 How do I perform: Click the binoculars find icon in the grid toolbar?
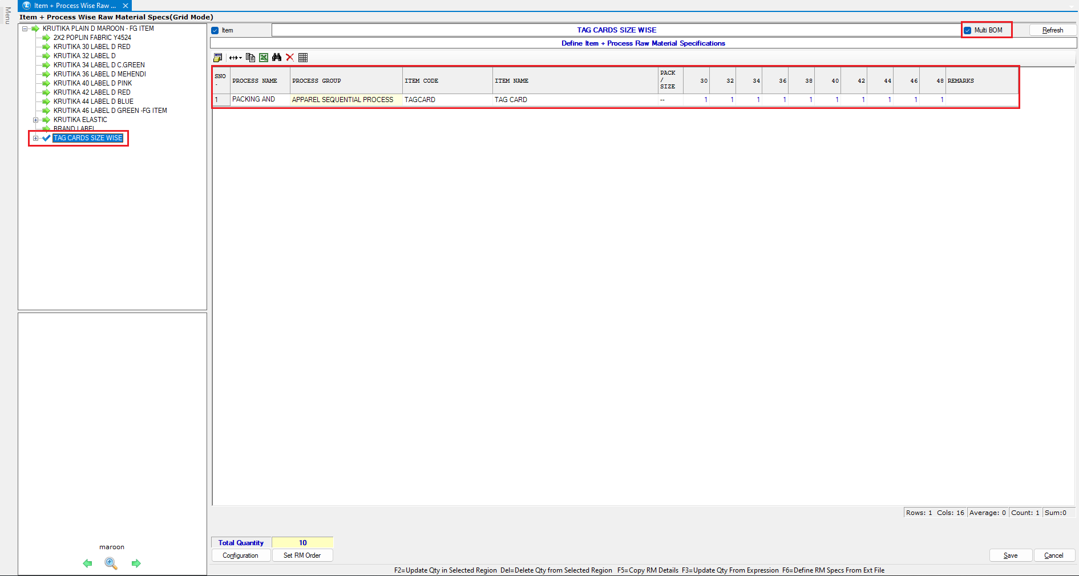pyautogui.click(x=277, y=58)
